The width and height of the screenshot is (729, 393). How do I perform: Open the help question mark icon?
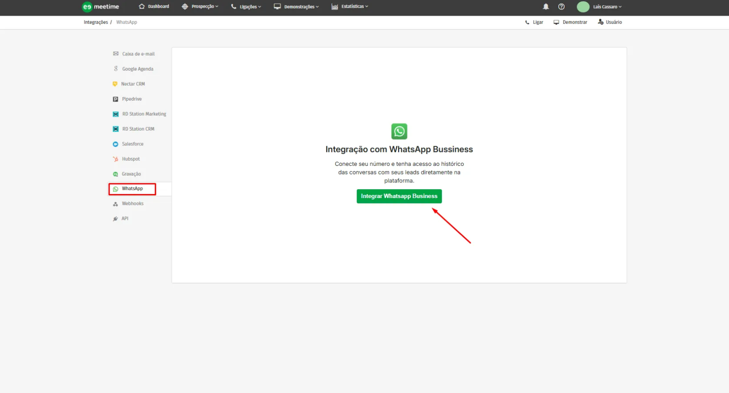coord(561,7)
